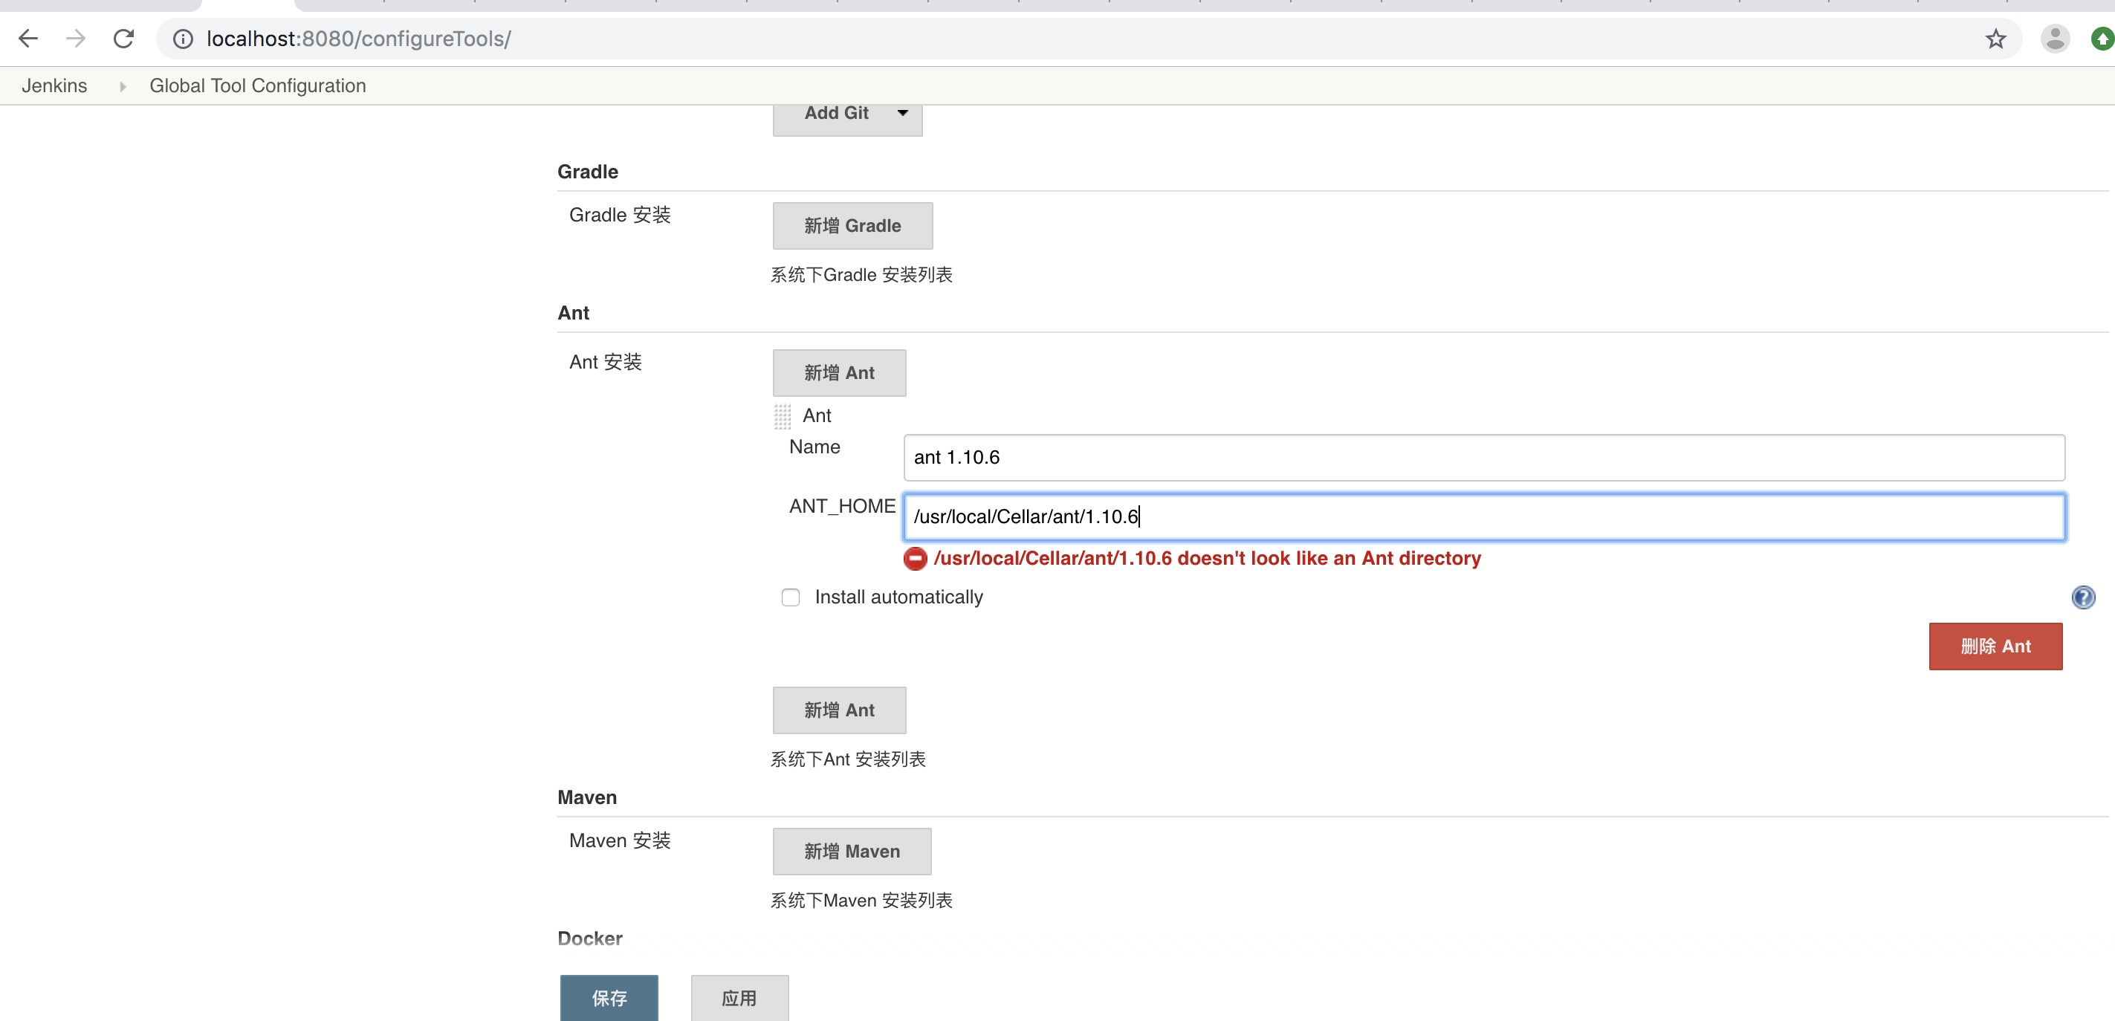Click the 删除 Ant red button

tap(1995, 646)
